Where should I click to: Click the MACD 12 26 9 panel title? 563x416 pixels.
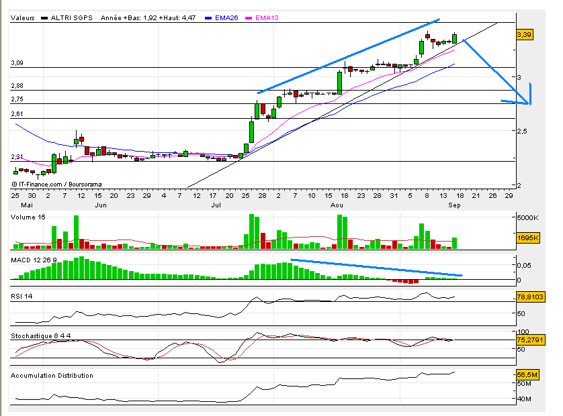pyautogui.click(x=34, y=260)
